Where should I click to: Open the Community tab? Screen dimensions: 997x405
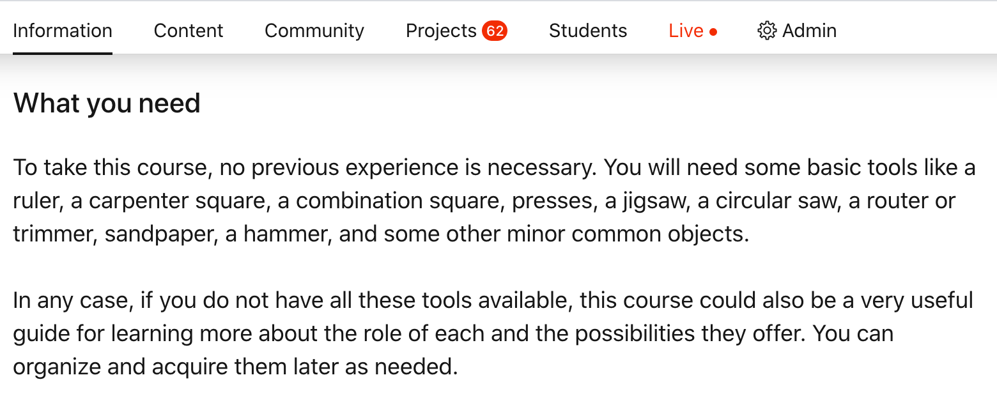[314, 31]
